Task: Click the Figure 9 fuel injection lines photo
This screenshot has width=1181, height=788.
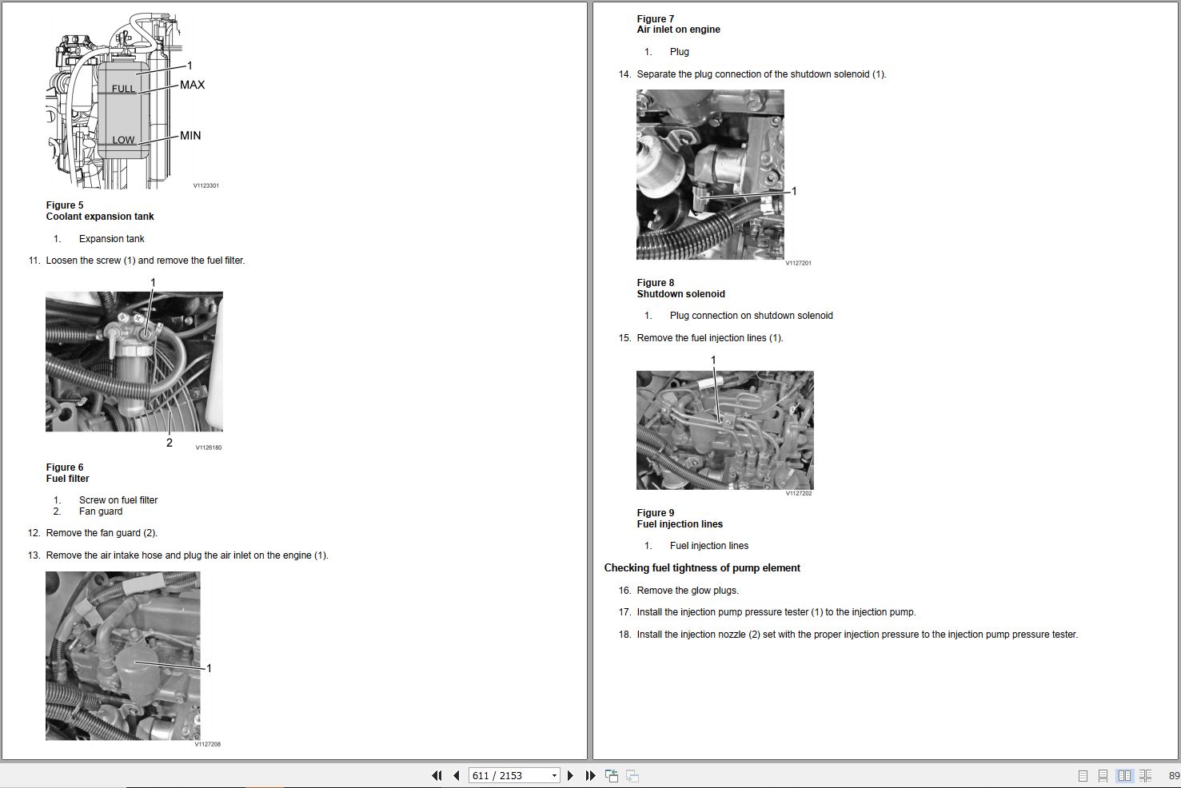Action: click(725, 430)
